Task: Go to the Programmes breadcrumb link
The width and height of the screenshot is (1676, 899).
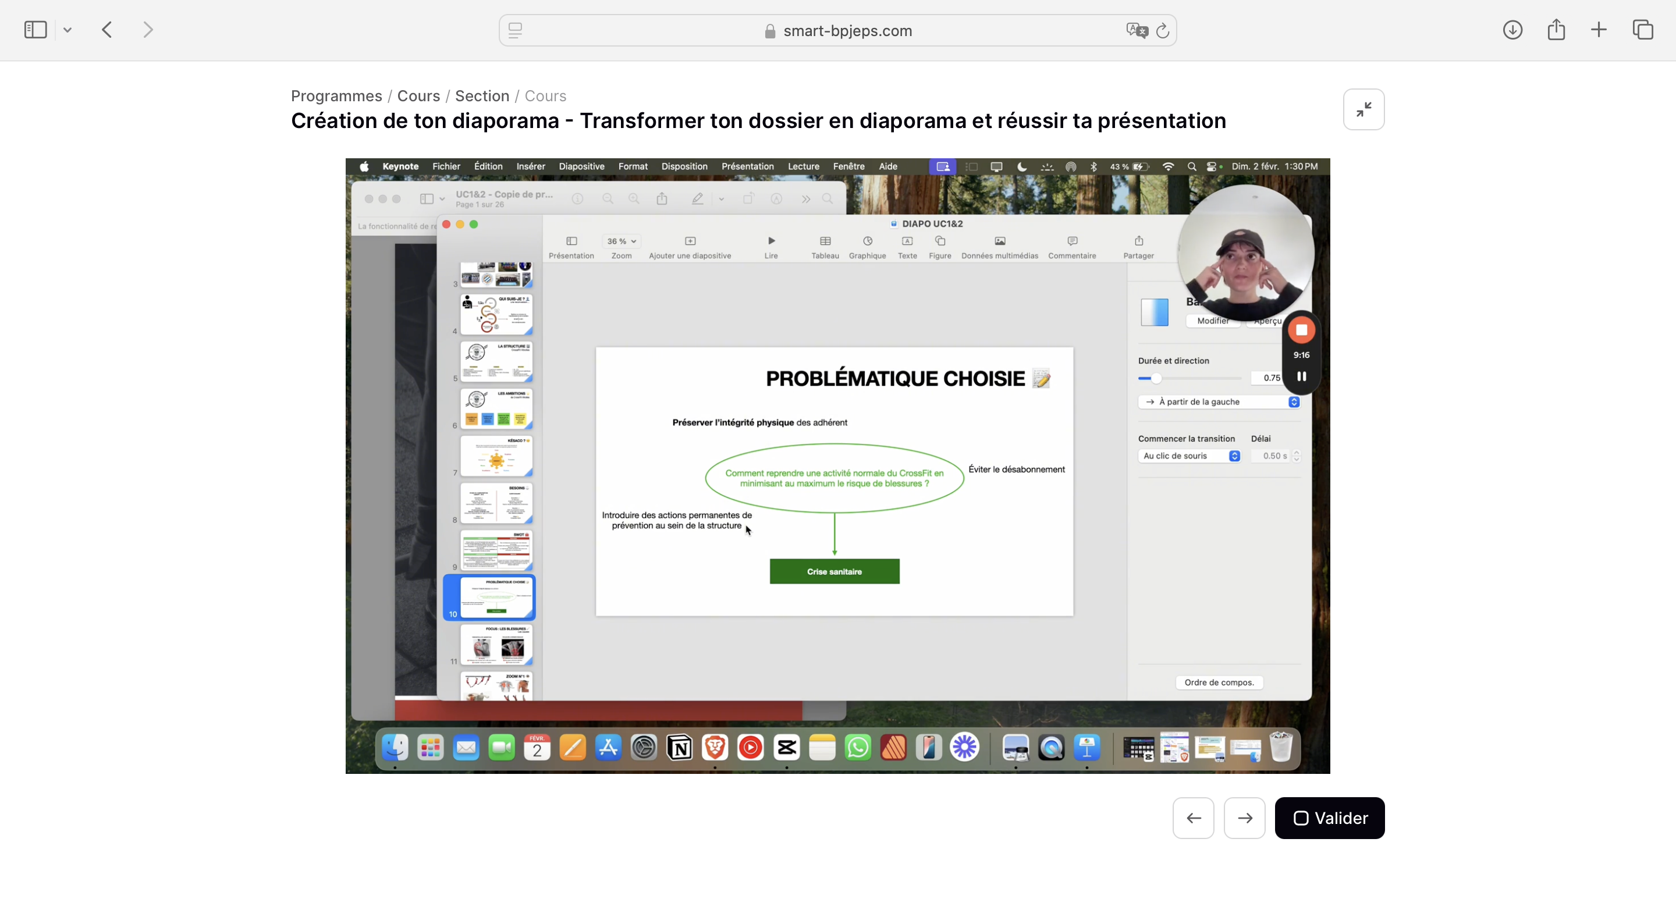Action: tap(336, 95)
